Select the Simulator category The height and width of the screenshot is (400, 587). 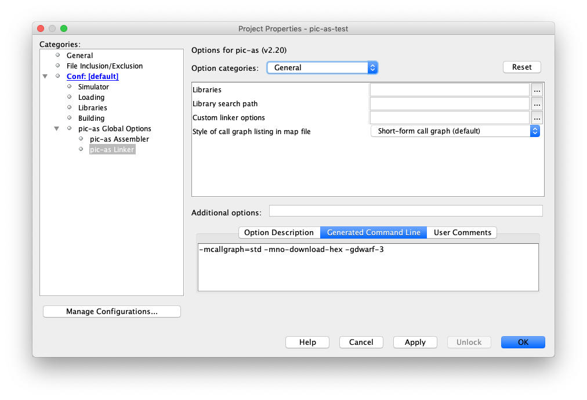93,87
